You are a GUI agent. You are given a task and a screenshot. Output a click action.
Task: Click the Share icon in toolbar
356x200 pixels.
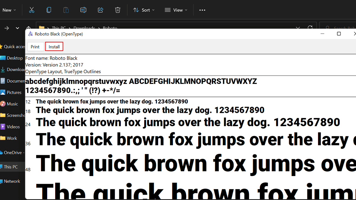pos(100,10)
